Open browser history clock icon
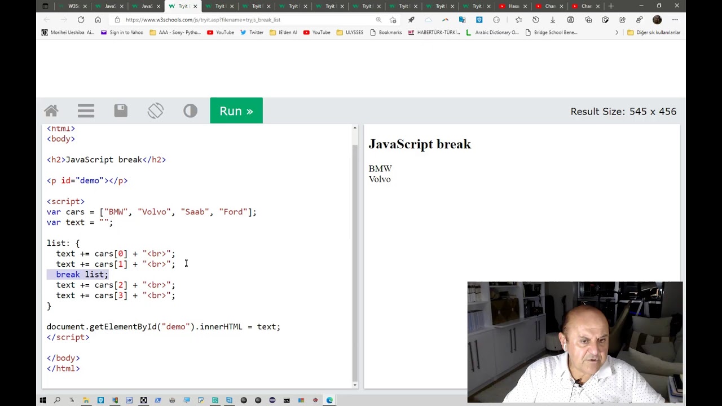Viewport: 722px width, 406px height. point(536,20)
